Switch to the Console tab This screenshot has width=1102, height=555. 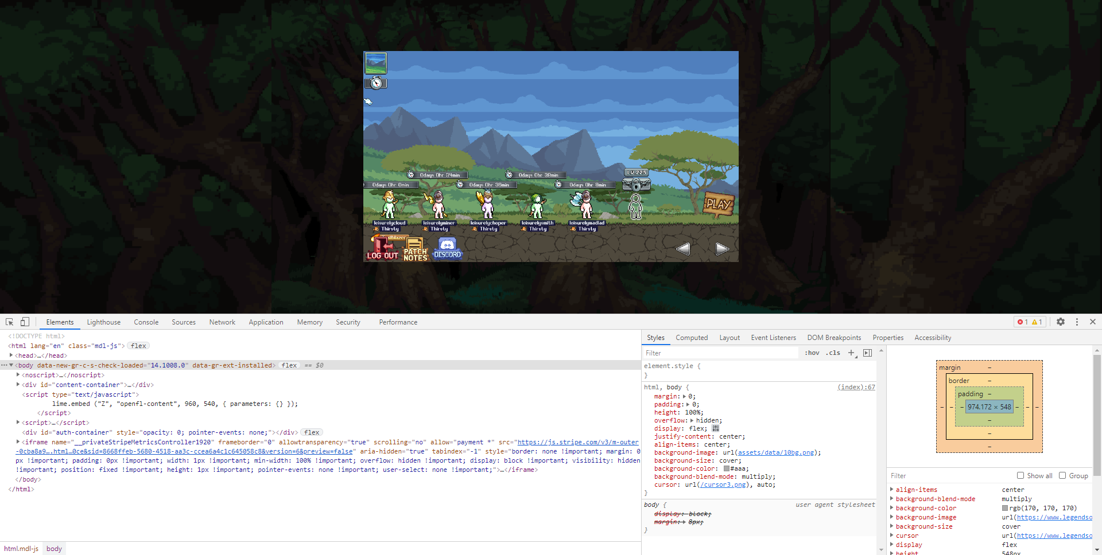point(146,322)
